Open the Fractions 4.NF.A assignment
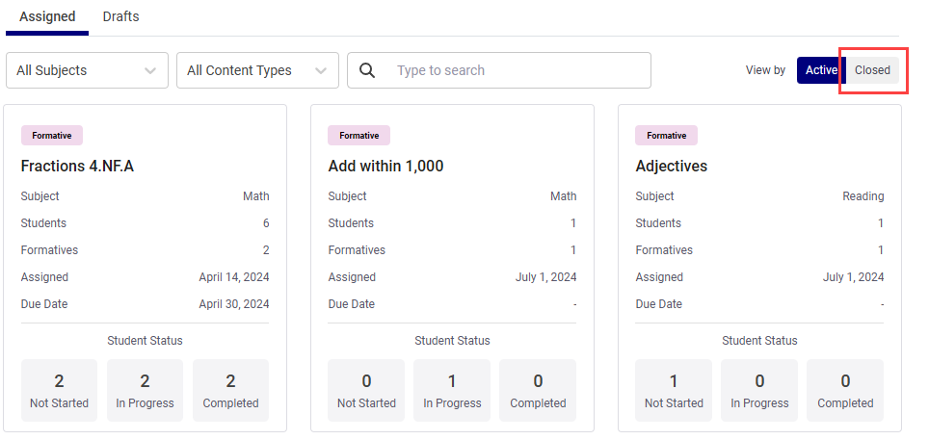This screenshot has height=440, width=929. (x=77, y=166)
